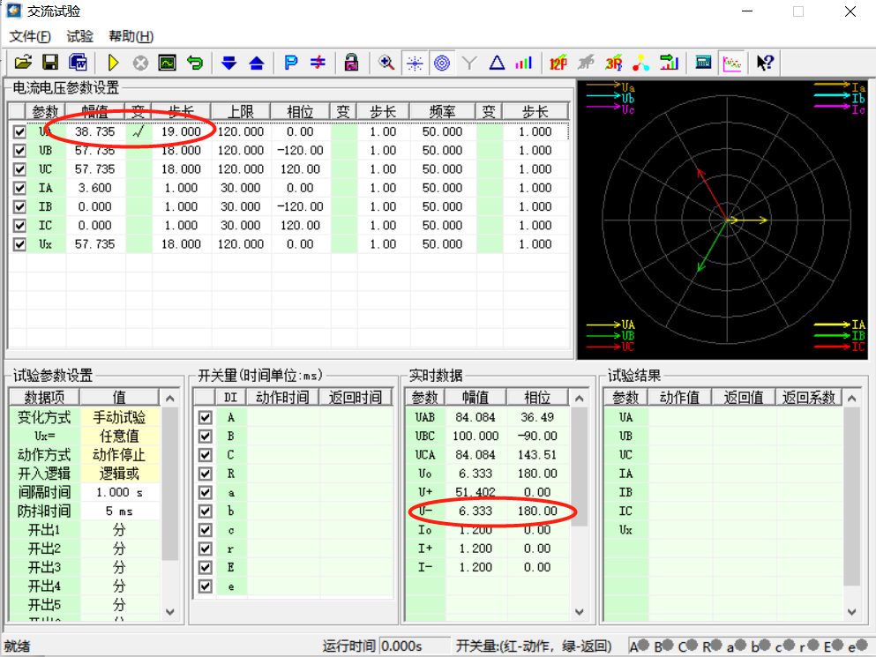The width and height of the screenshot is (876, 657).
Task: Click the green undo arrow icon
Action: 194,63
